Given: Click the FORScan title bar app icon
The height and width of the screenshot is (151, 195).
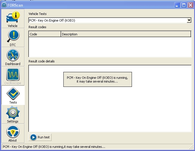Looking at the screenshot, I should pos(4,5).
